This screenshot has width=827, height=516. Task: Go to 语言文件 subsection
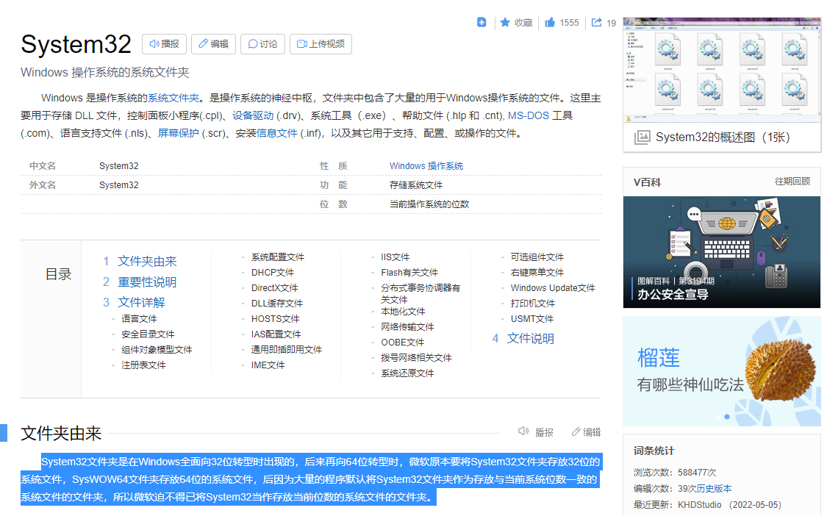tap(139, 319)
